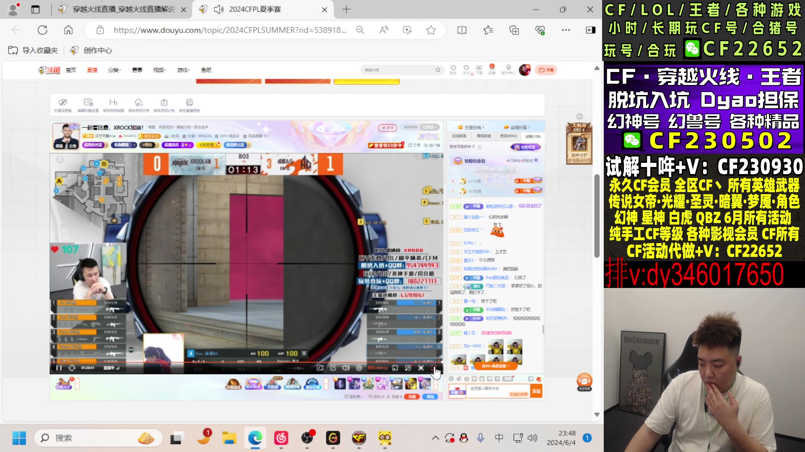Click the record clip camera icon in player
Screen dimensions: 805x452
[x=320, y=368]
